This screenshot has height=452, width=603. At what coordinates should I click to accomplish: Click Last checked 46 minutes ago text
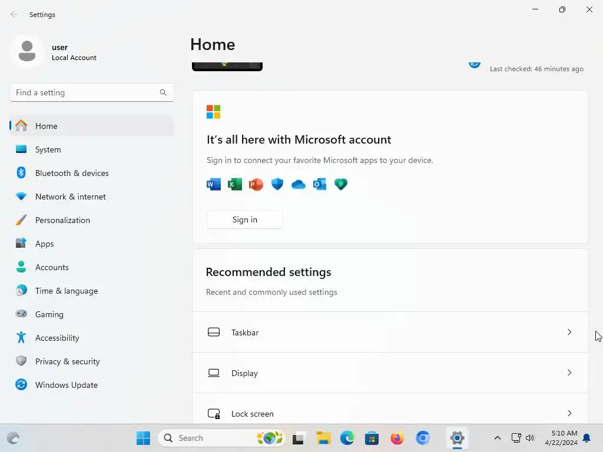click(x=536, y=69)
